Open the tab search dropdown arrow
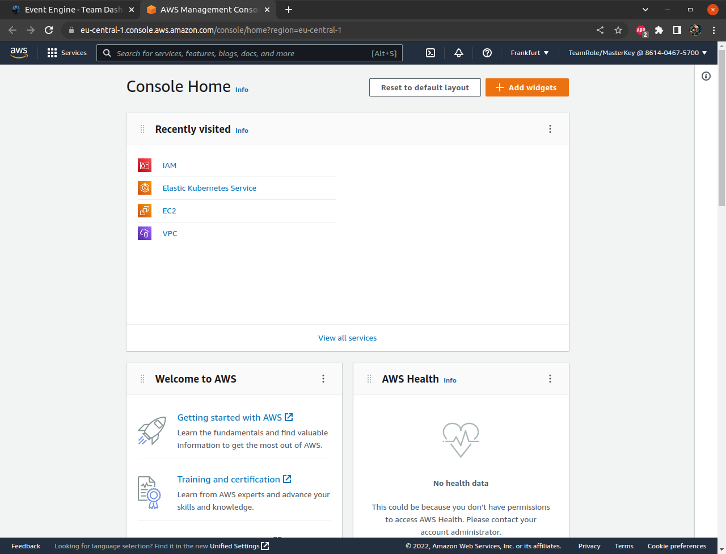 [x=645, y=10]
